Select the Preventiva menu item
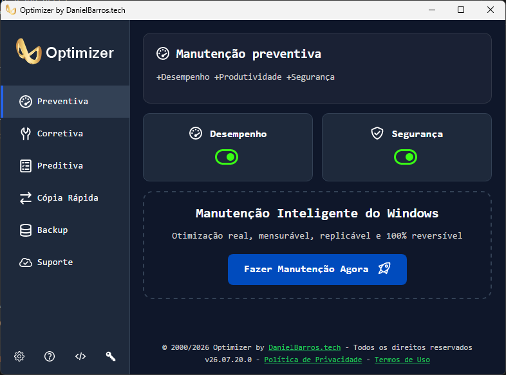 pos(65,102)
